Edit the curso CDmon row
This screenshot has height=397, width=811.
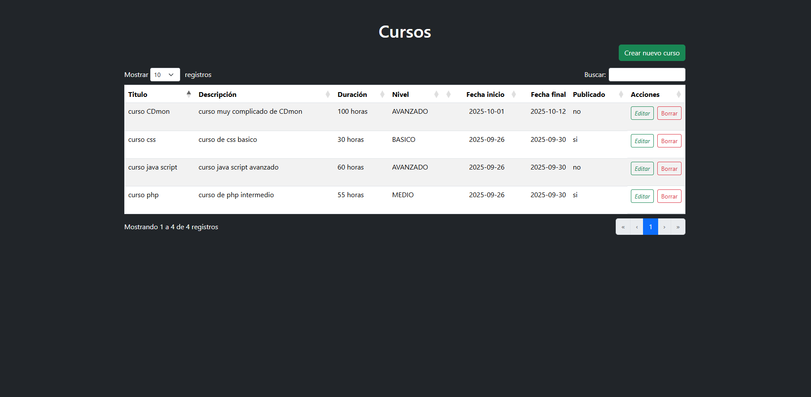coord(642,113)
